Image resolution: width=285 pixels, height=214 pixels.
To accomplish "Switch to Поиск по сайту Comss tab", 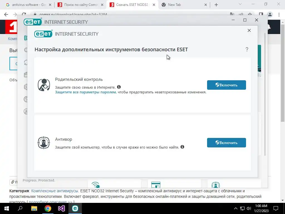I will [x=80, y=5].
